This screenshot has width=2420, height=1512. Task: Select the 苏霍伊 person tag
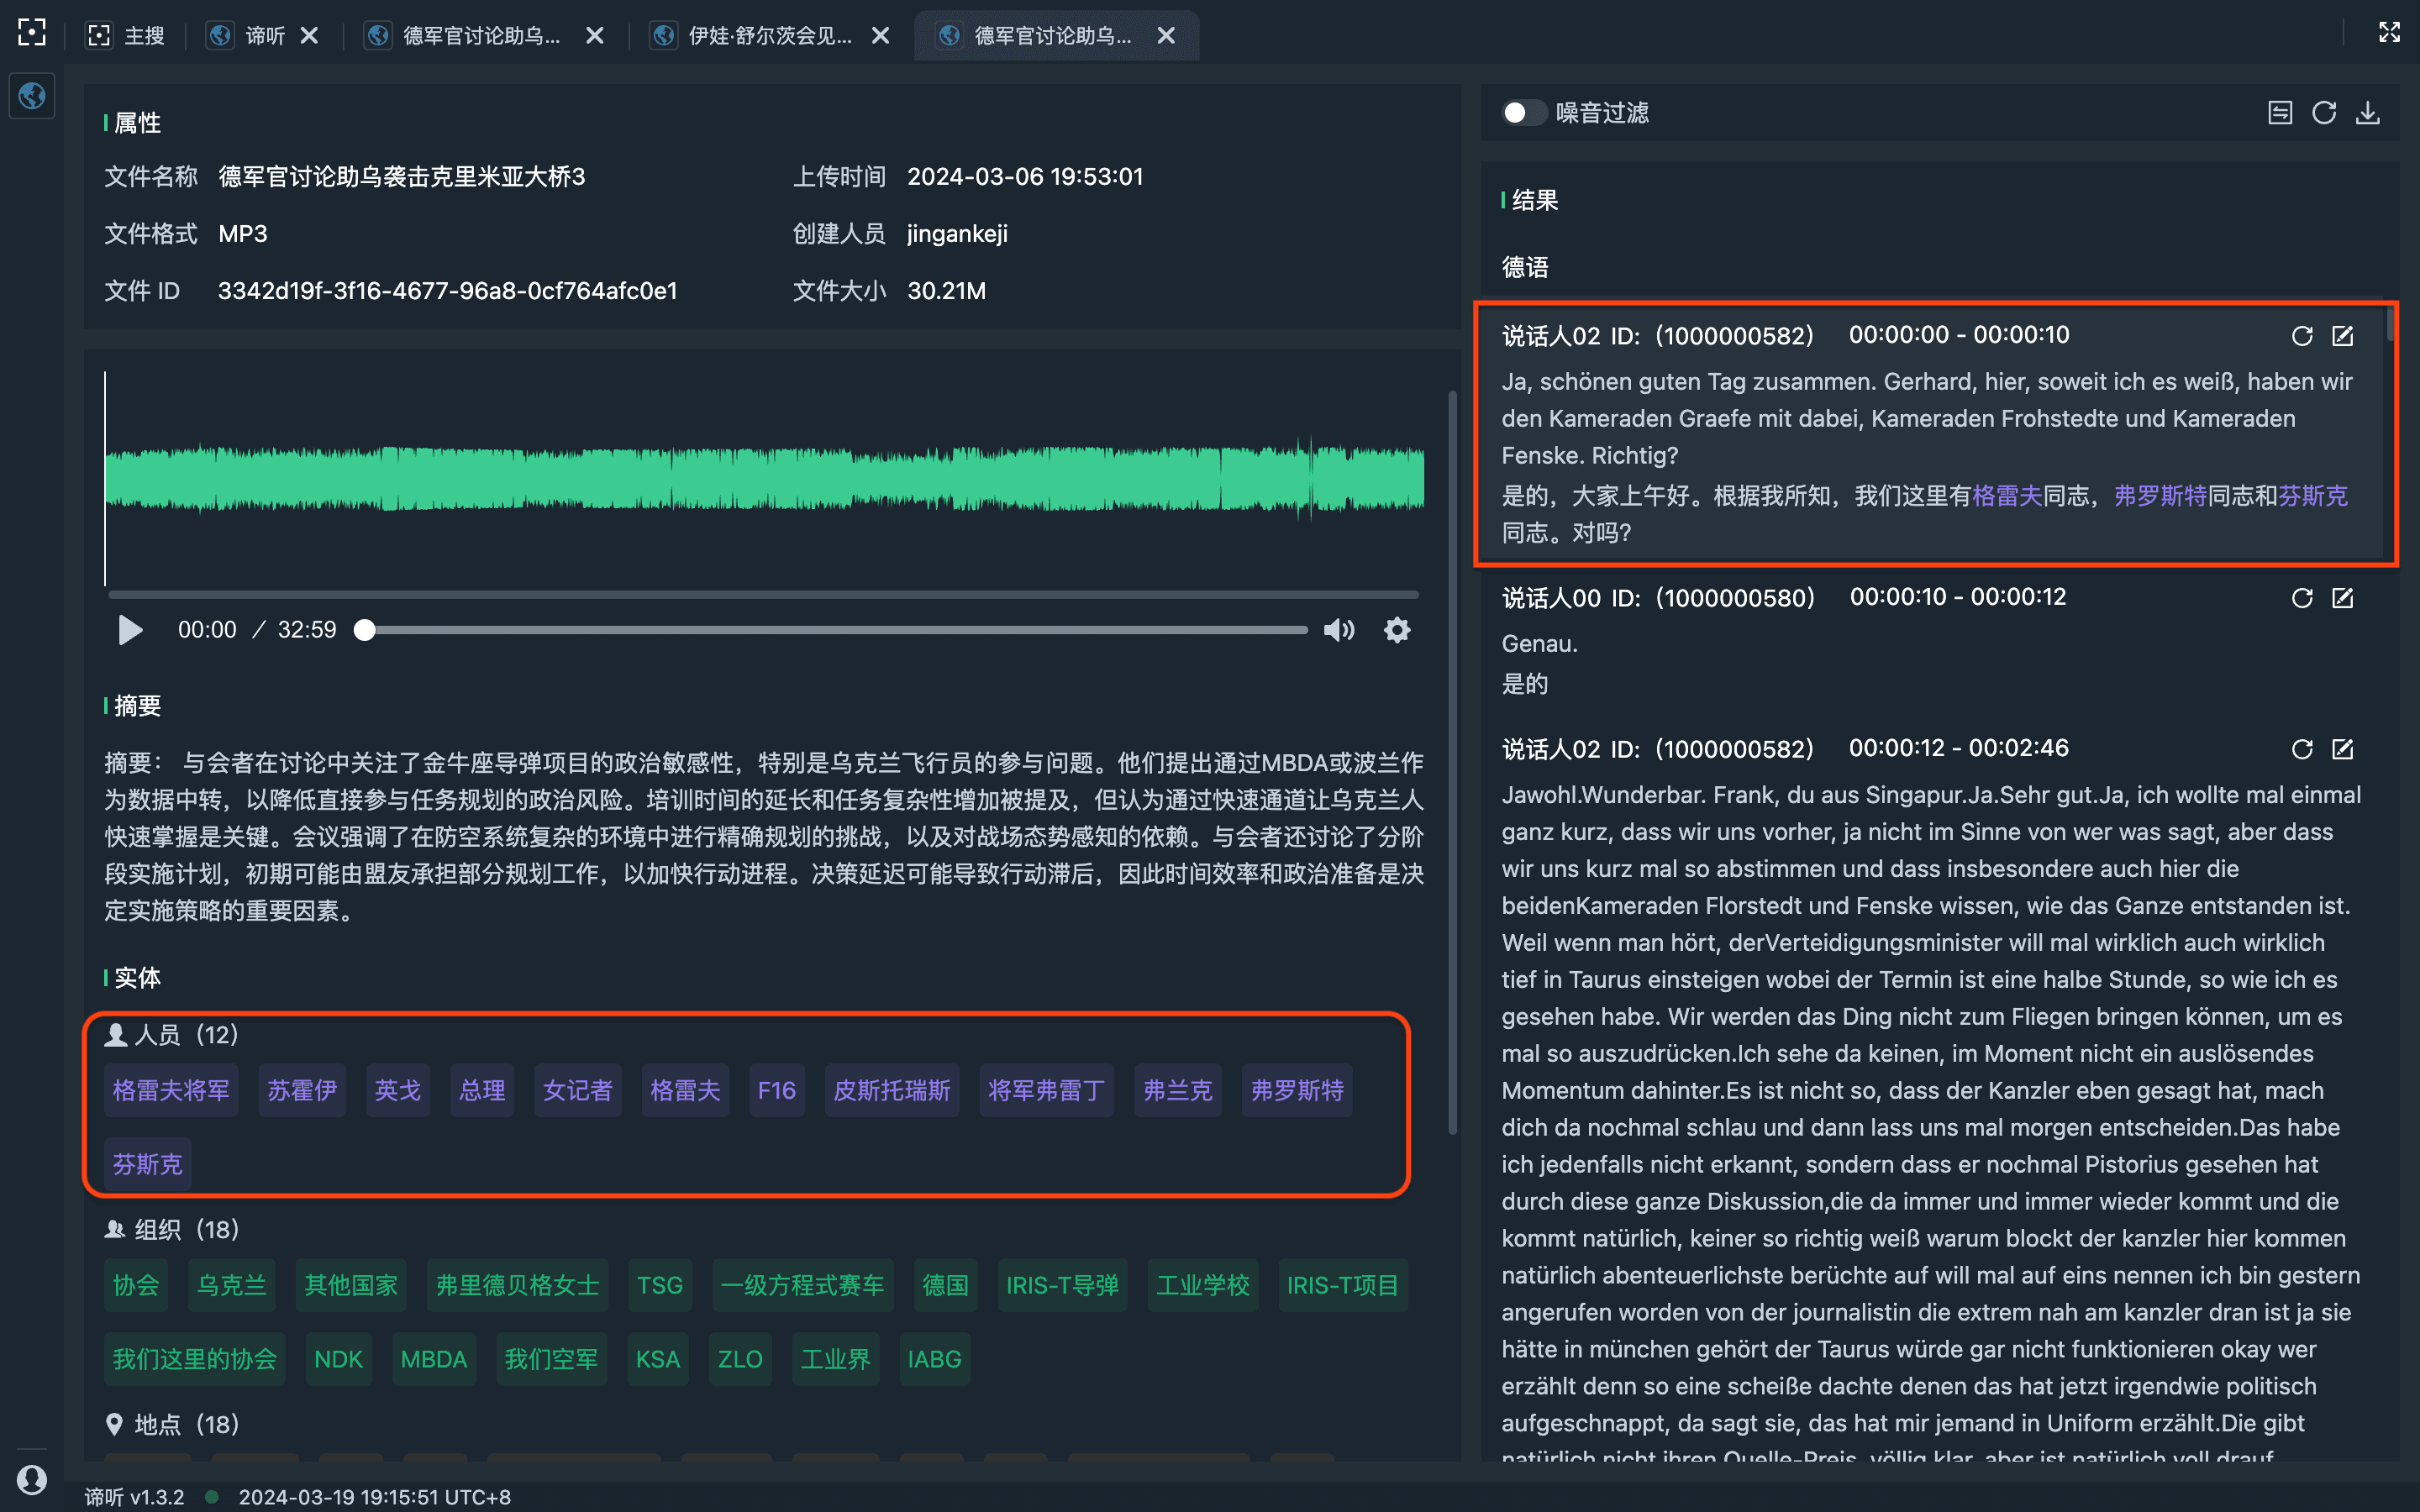click(x=302, y=1090)
